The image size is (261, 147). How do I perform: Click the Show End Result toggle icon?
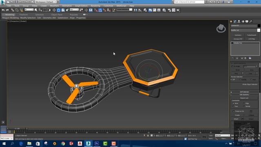[237, 58]
